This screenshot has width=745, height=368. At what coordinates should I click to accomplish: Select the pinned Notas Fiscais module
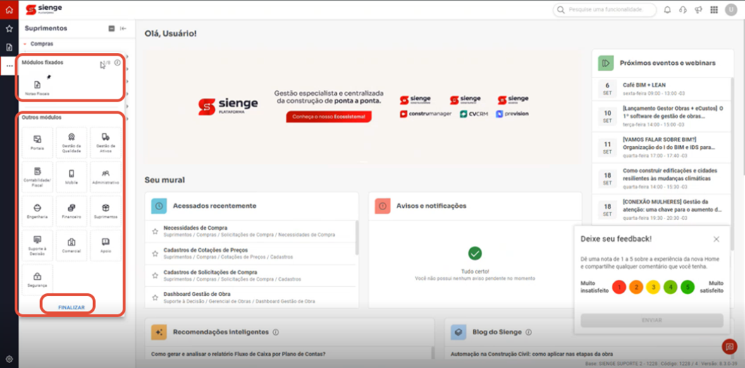(37, 88)
